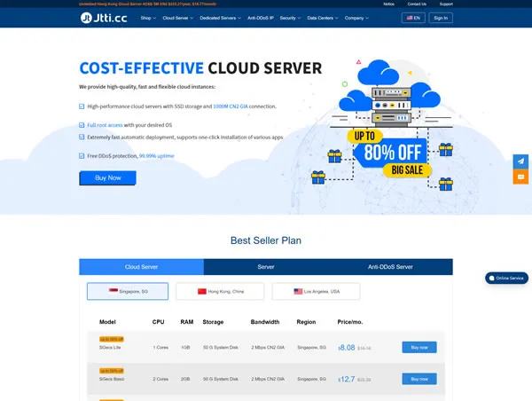Switch to the Anti-DDoS Server tab
This screenshot has width=532, height=401.
pyautogui.click(x=390, y=267)
